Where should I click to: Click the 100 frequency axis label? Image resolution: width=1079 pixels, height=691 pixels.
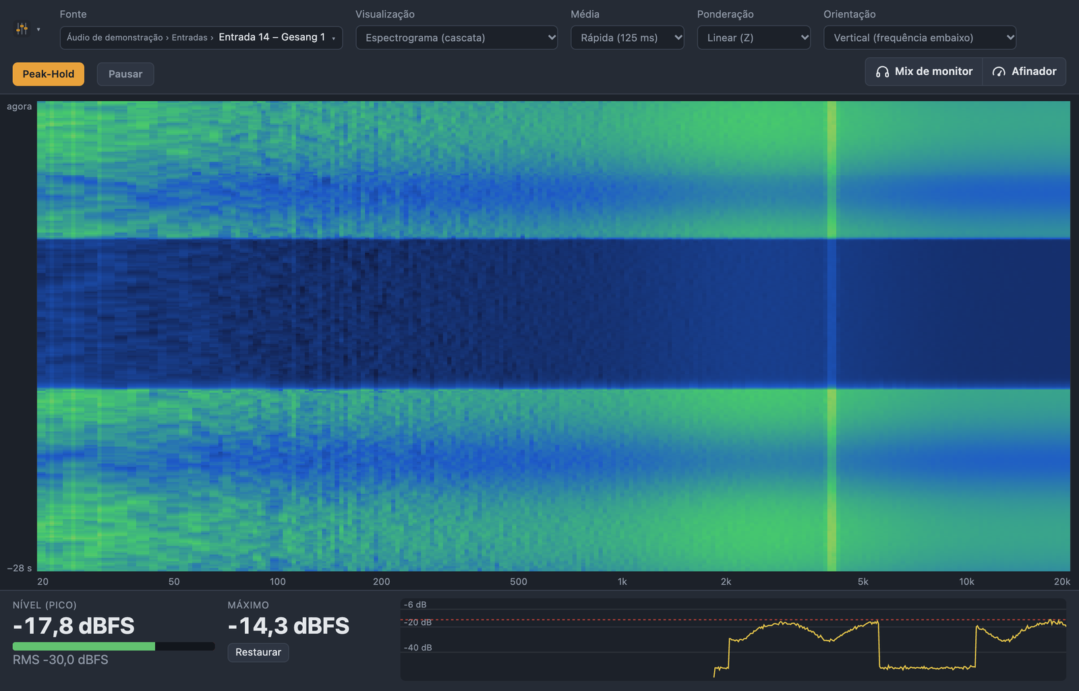tap(278, 582)
